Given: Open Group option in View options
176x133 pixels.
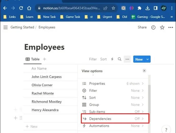Looking at the screenshot, I should (113, 105).
